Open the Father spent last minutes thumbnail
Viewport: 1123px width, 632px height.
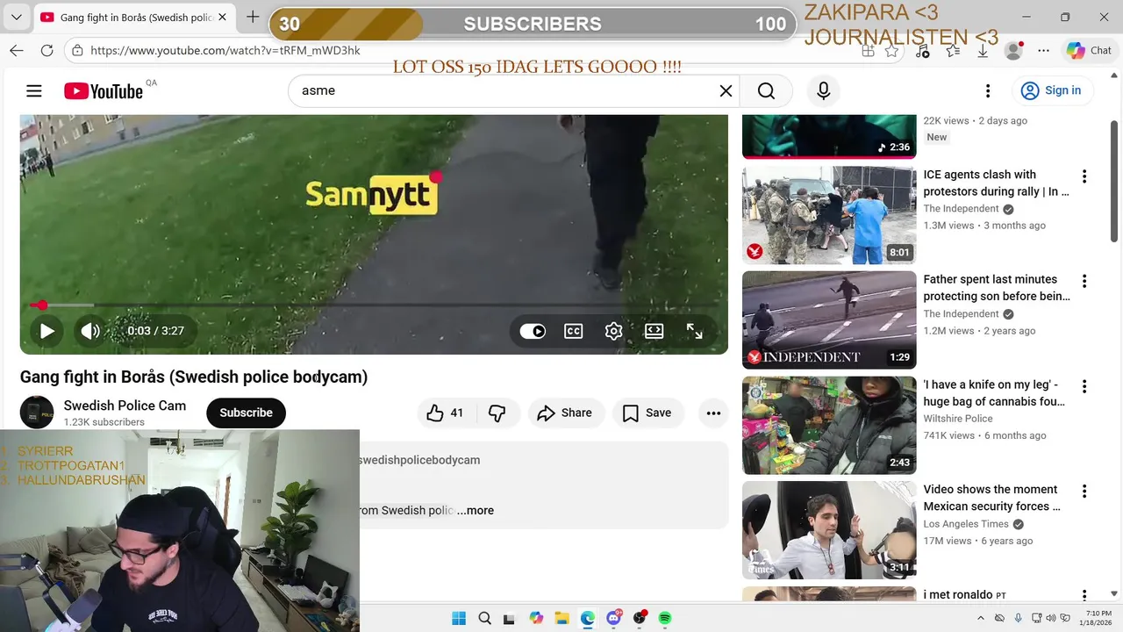[x=829, y=320]
